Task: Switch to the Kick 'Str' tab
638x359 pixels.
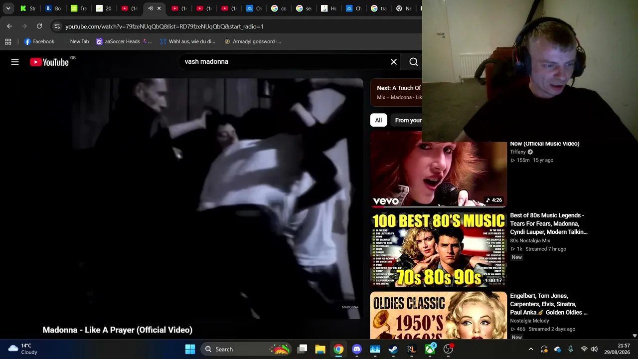Action: pyautogui.click(x=28, y=8)
